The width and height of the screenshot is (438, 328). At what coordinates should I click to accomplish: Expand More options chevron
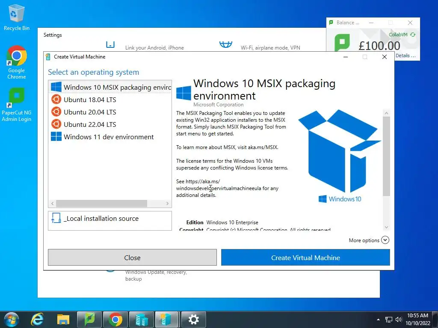(385, 240)
